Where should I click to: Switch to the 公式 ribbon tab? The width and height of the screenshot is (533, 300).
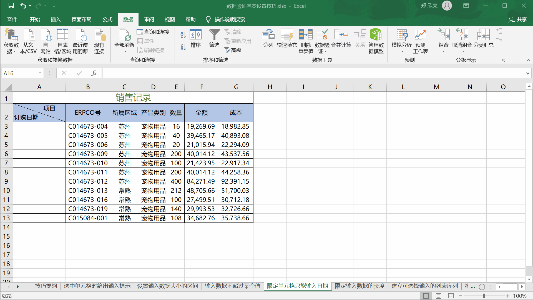(x=107, y=19)
